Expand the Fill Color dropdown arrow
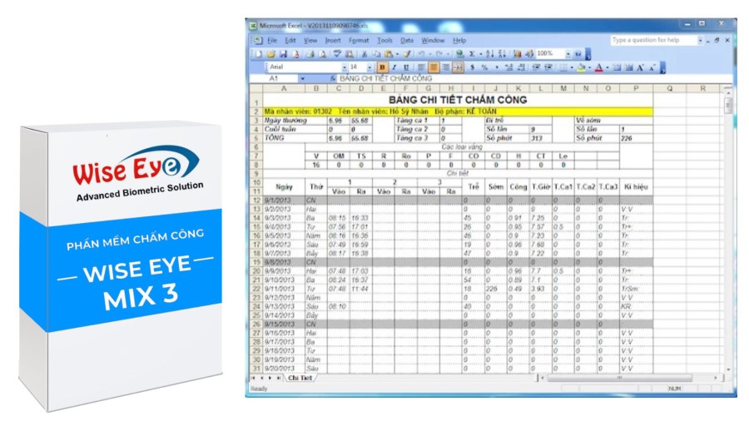This screenshot has width=749, height=421. pyautogui.click(x=589, y=67)
